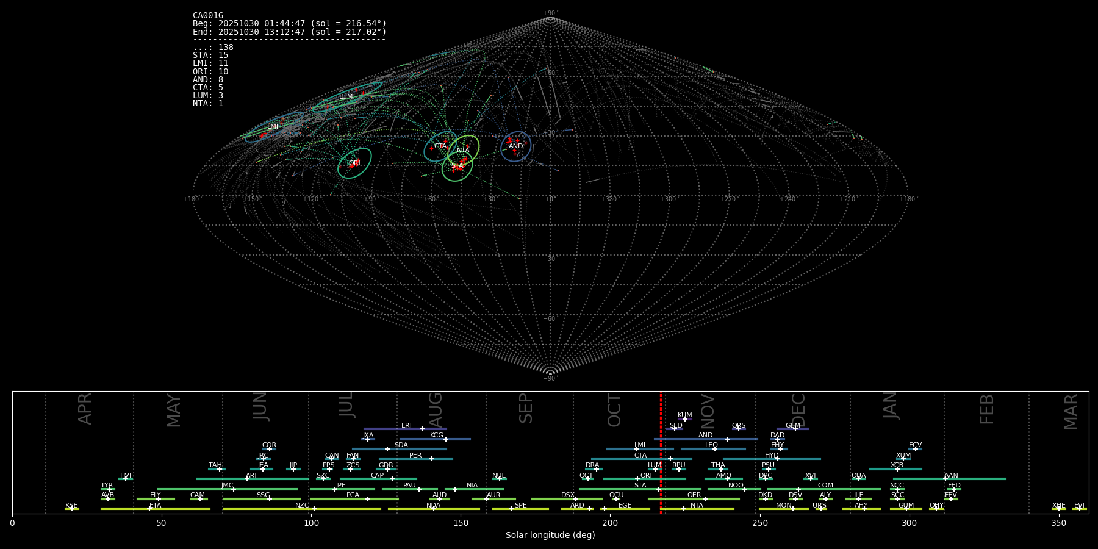Viewport: 1098px width, 549px height.
Task: Click the ETA shower bar in the timeline
Action: point(156,509)
